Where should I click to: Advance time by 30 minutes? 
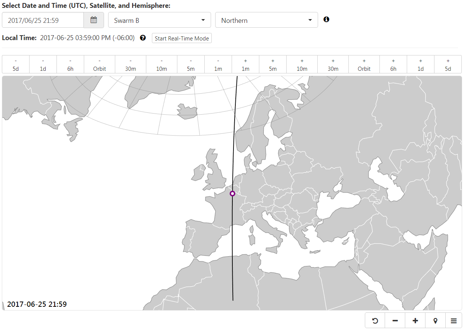tap(333, 64)
